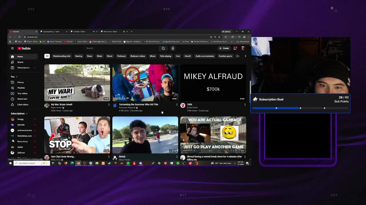Select the Skateboarding trick chip
Screen dimensions: 366x205
[x=62, y=56]
